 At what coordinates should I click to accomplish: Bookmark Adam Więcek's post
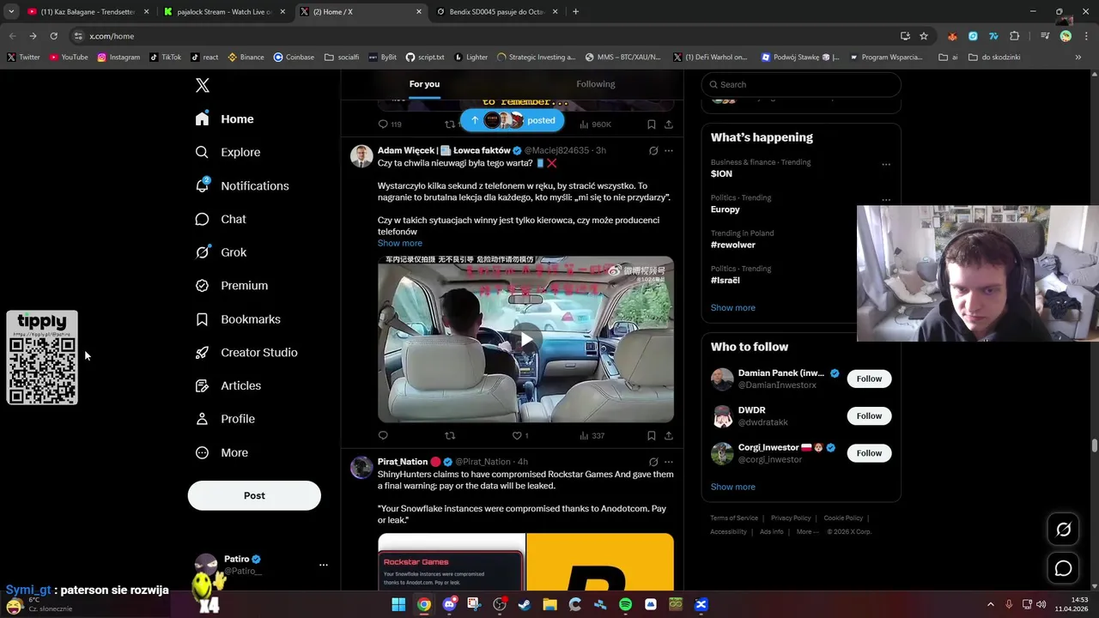click(652, 435)
